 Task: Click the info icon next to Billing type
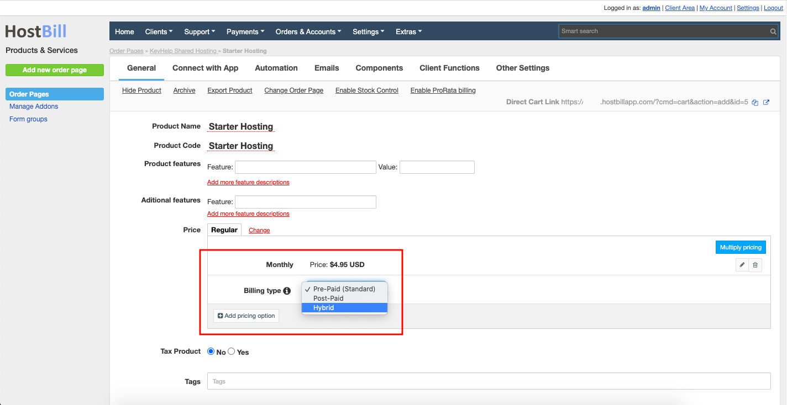[288, 290]
